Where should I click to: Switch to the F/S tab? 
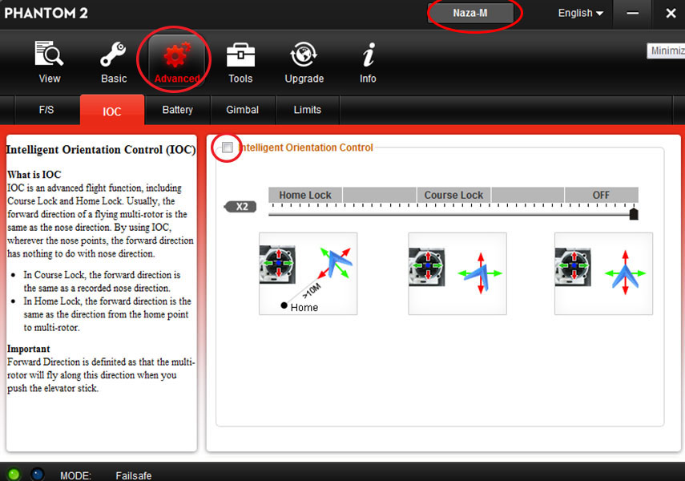46,110
